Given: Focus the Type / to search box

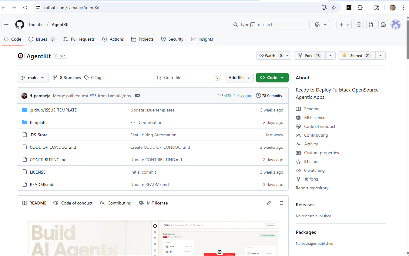Looking at the screenshot, I should click(x=270, y=25).
